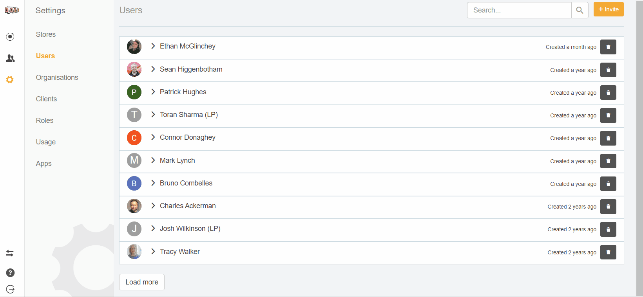Open Help via the question mark icon
Screen dimensions: 643x297
point(10,272)
